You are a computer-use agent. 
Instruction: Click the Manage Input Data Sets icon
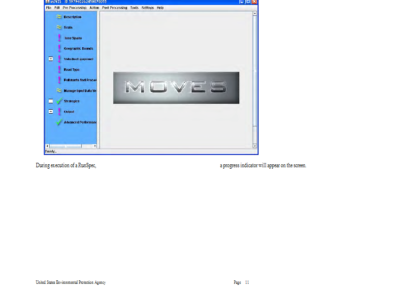tap(59, 91)
